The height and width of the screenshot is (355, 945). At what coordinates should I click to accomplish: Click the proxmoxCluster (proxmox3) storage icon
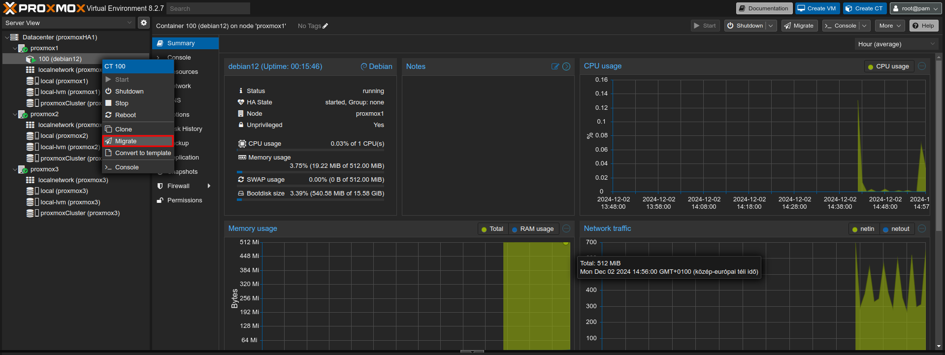tap(33, 213)
